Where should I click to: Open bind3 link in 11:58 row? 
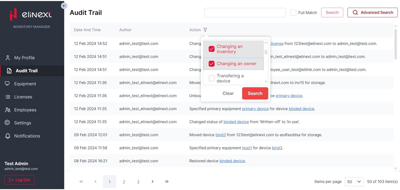[x=277, y=148]
